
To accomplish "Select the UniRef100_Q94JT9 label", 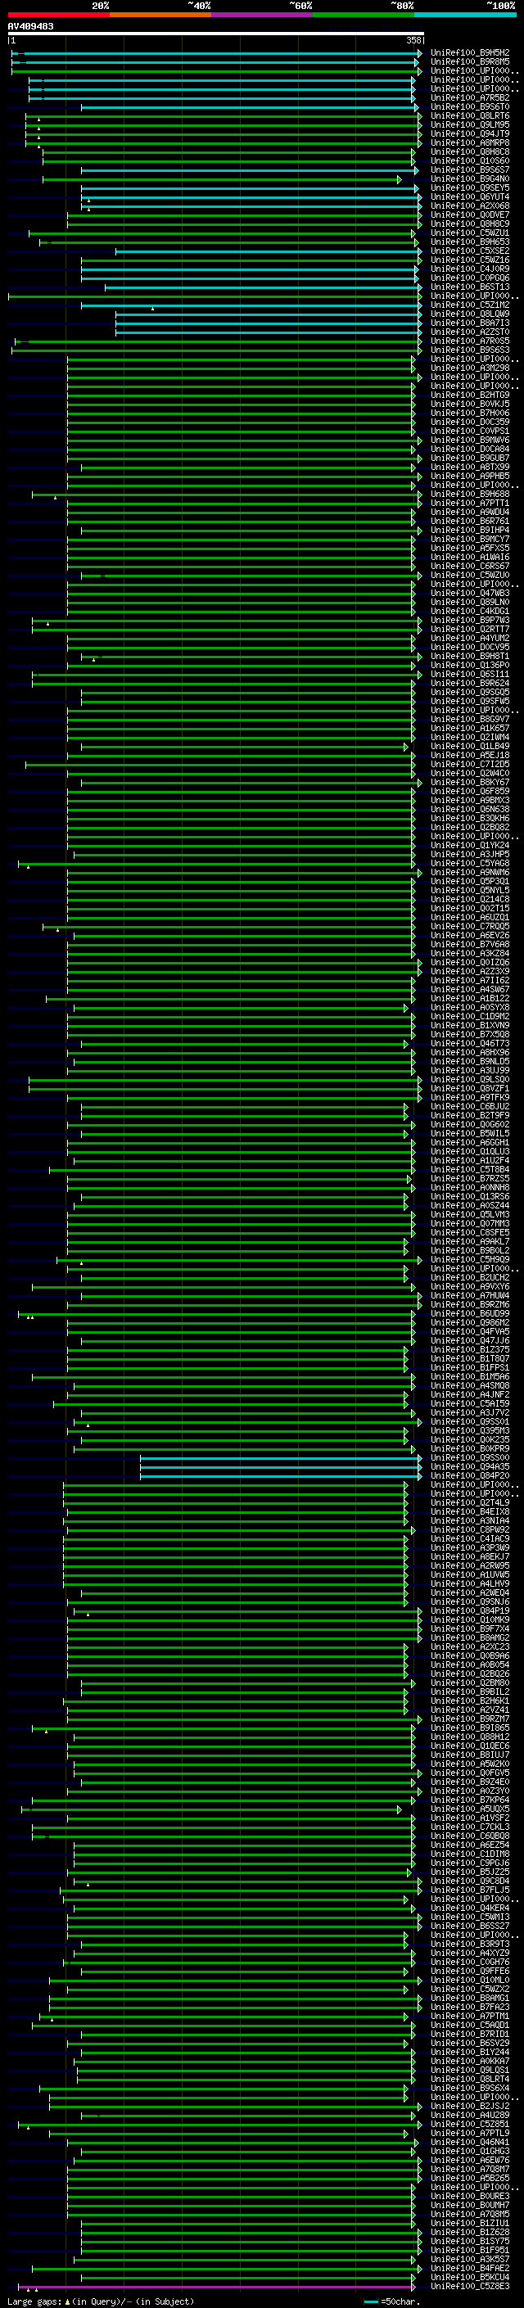I will click(470, 133).
